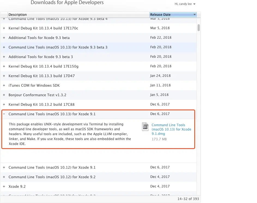Click the '14–32 of 393' count text
The image size is (257, 203).
[188, 199]
